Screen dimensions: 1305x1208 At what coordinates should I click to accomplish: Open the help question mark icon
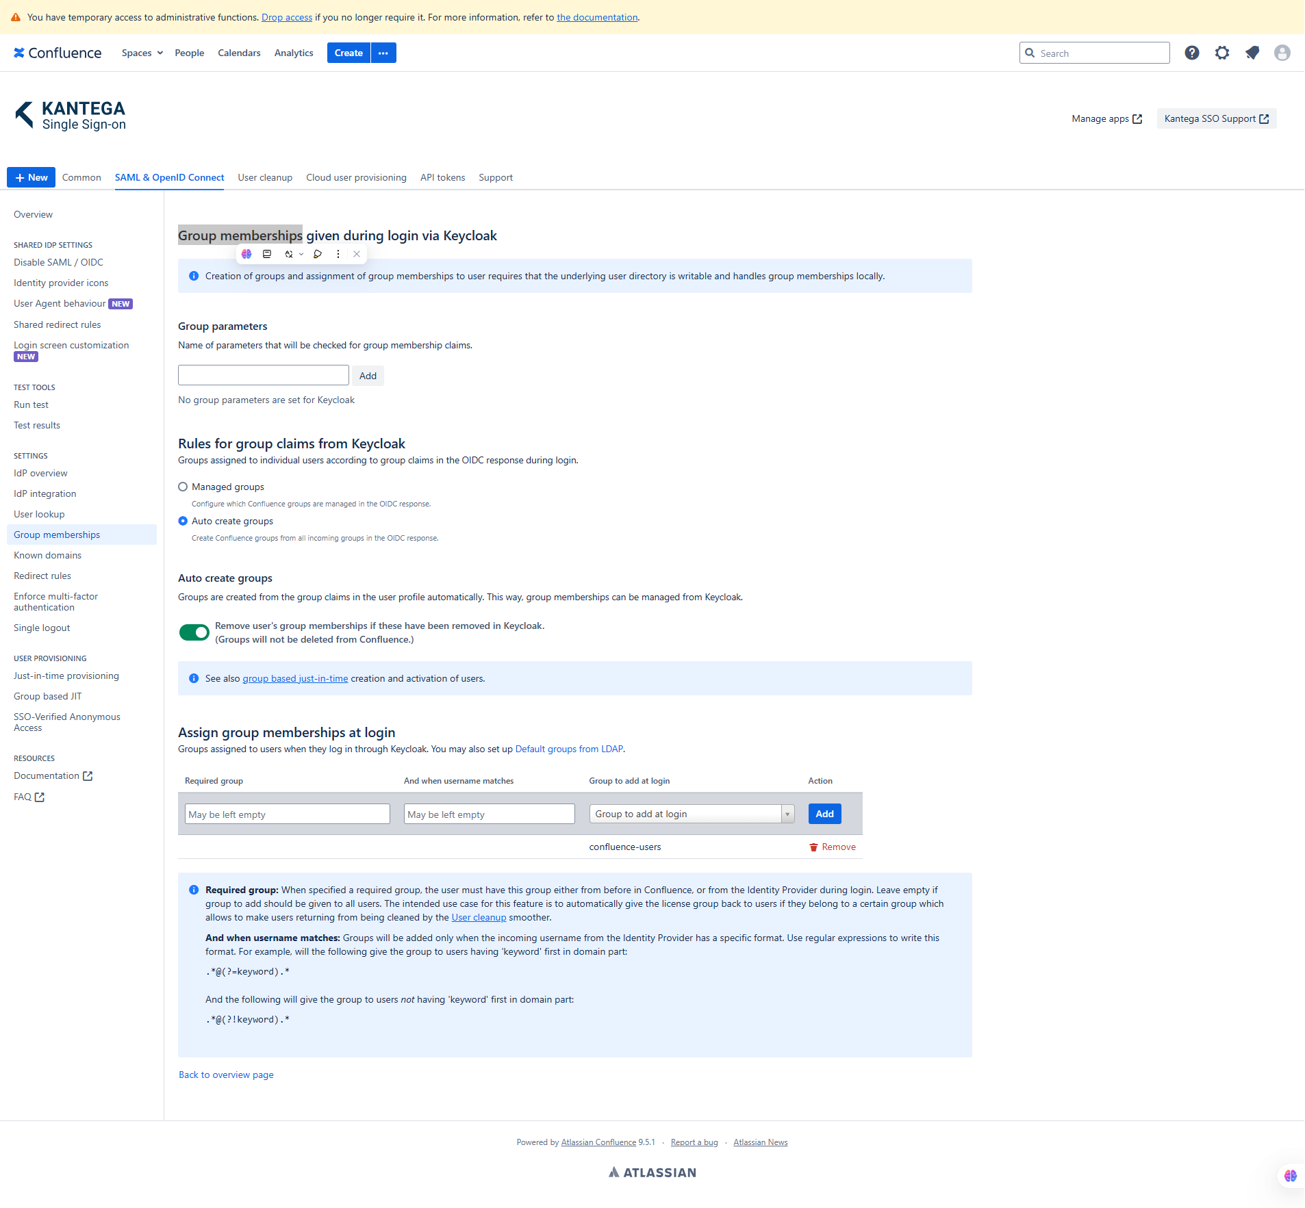pos(1191,53)
